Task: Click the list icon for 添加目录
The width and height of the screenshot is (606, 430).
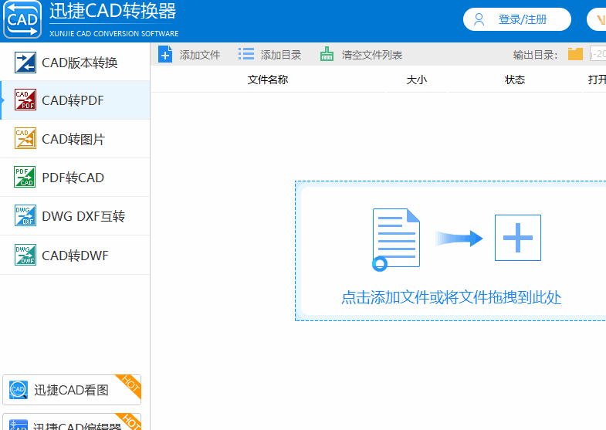Action: [x=246, y=54]
